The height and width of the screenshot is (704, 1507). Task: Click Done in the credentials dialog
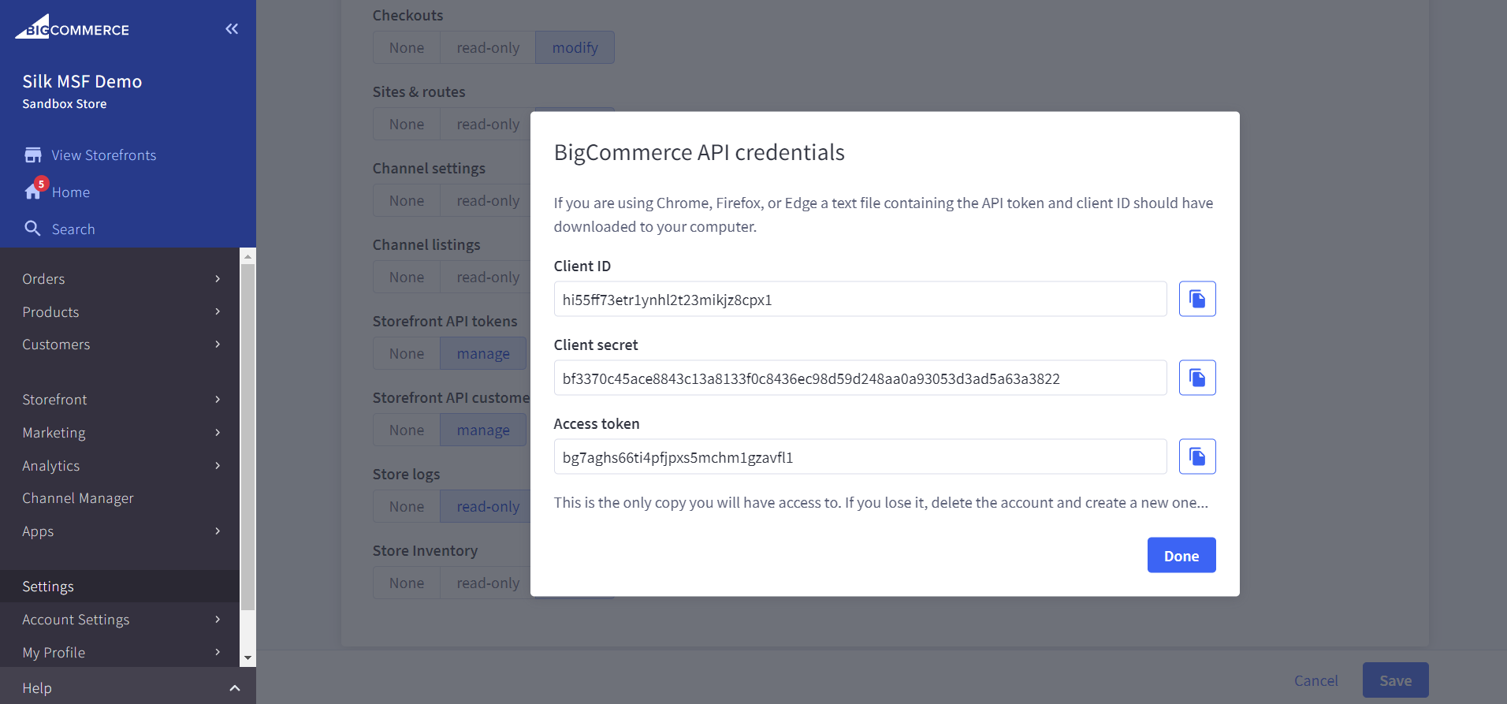(1181, 555)
